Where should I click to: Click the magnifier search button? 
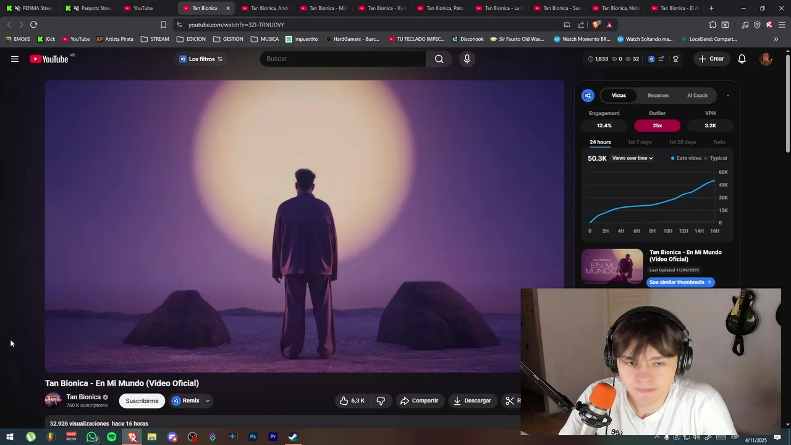pos(439,59)
